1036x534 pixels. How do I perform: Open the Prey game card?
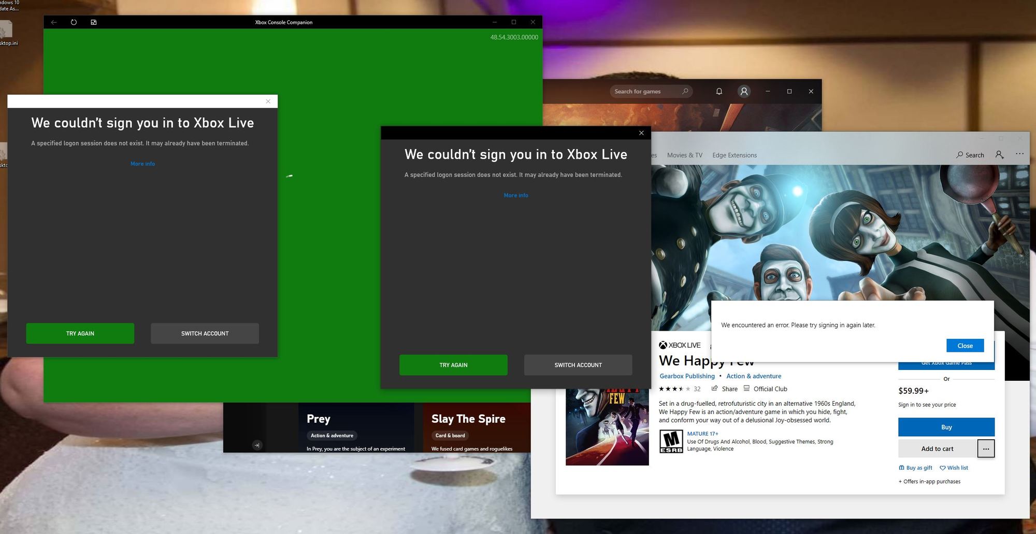click(356, 428)
